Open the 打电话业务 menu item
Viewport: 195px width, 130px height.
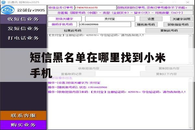click(23, 38)
